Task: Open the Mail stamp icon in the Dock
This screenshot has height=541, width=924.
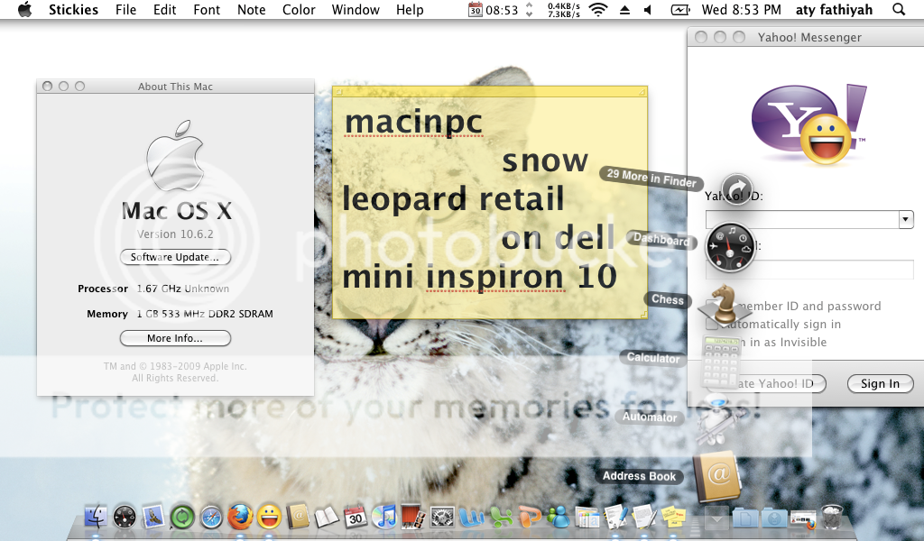Action: pos(153,517)
